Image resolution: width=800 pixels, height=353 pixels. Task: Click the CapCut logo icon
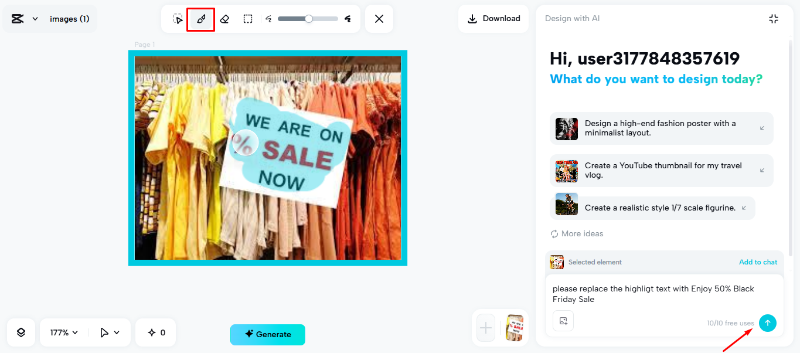18,19
